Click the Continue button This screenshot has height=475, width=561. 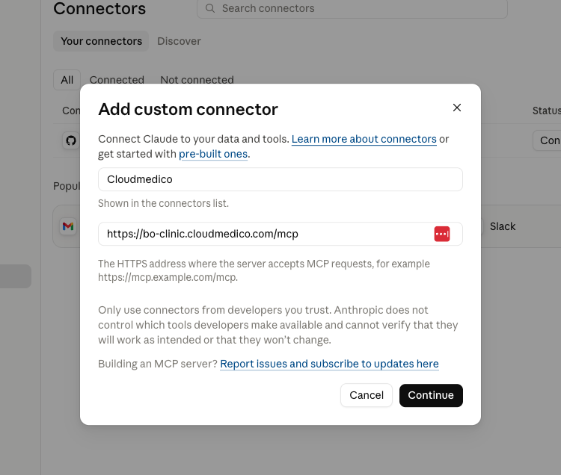pyautogui.click(x=431, y=395)
